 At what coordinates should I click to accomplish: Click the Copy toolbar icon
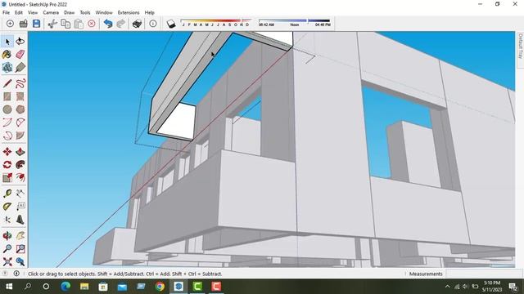pyautogui.click(x=65, y=24)
